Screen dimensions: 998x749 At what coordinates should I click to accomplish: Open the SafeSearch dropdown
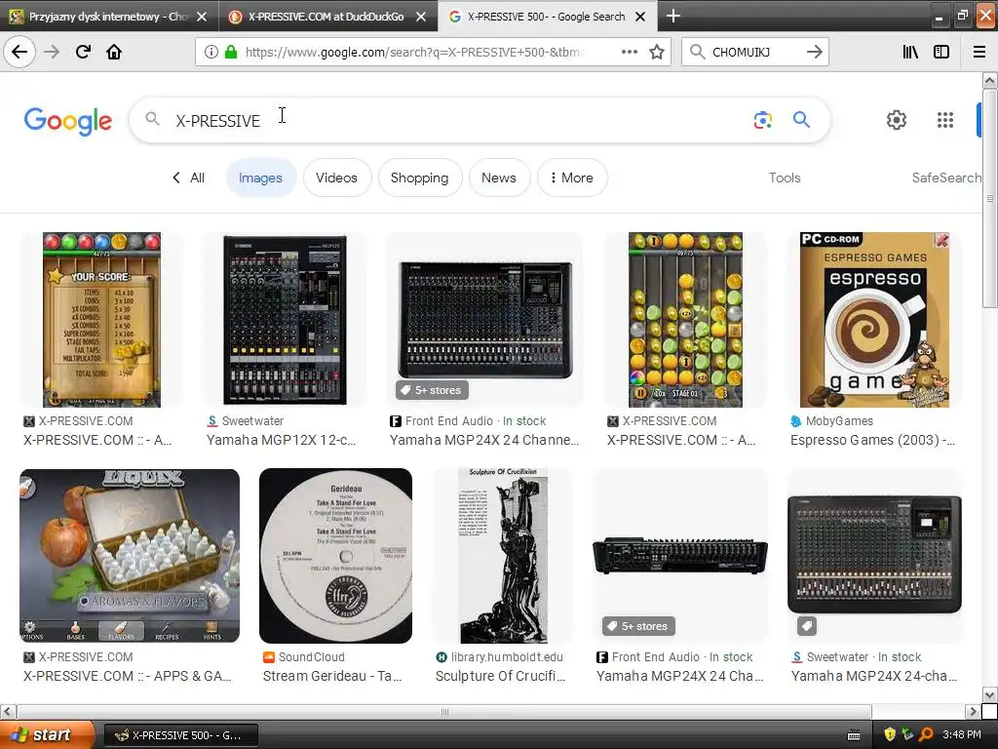point(946,177)
